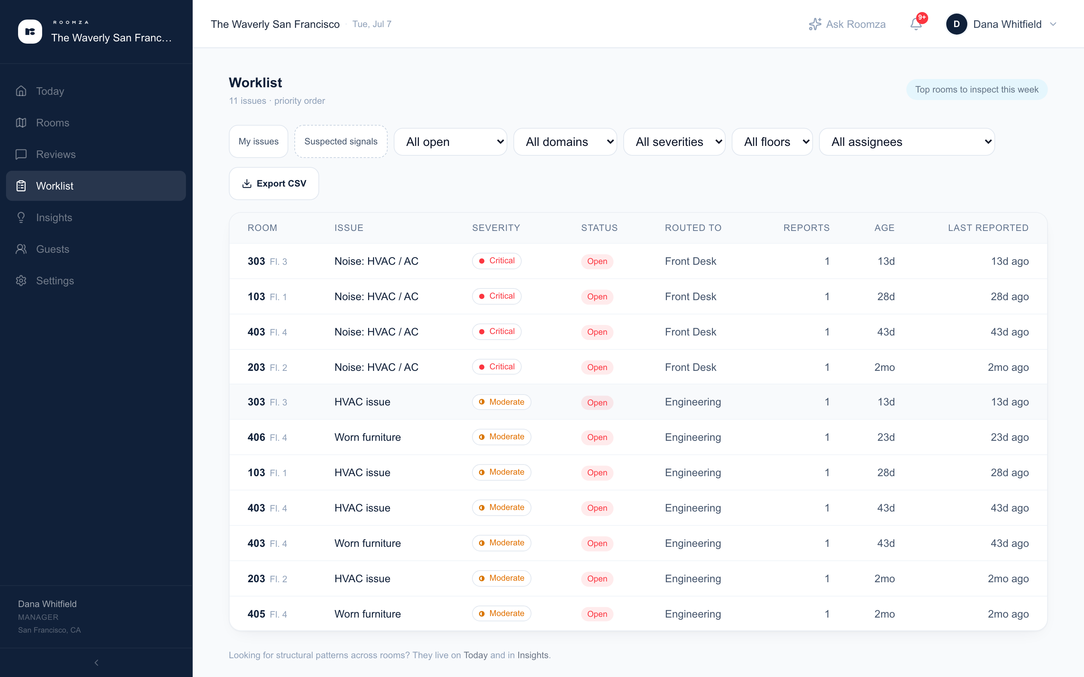Viewport: 1084px width, 677px height.
Task: Collapse the sidebar with chevron arrow
Action: (96, 662)
